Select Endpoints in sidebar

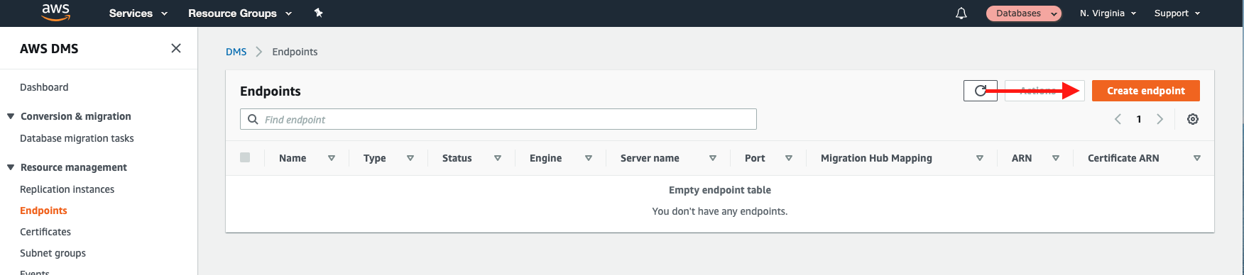pyautogui.click(x=43, y=211)
